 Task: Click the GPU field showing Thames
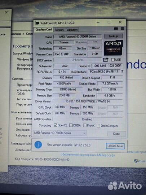click(x=64, y=42)
